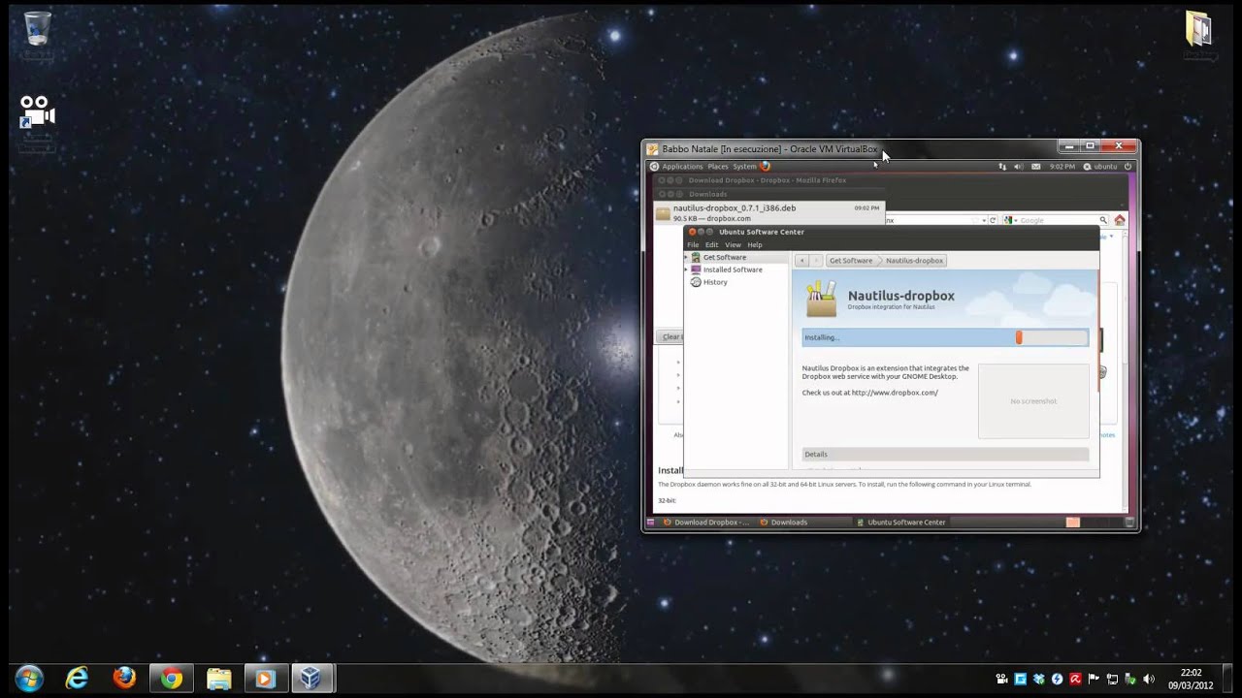
Task: Launch Firefox from the Windows taskbar
Action: (124, 679)
